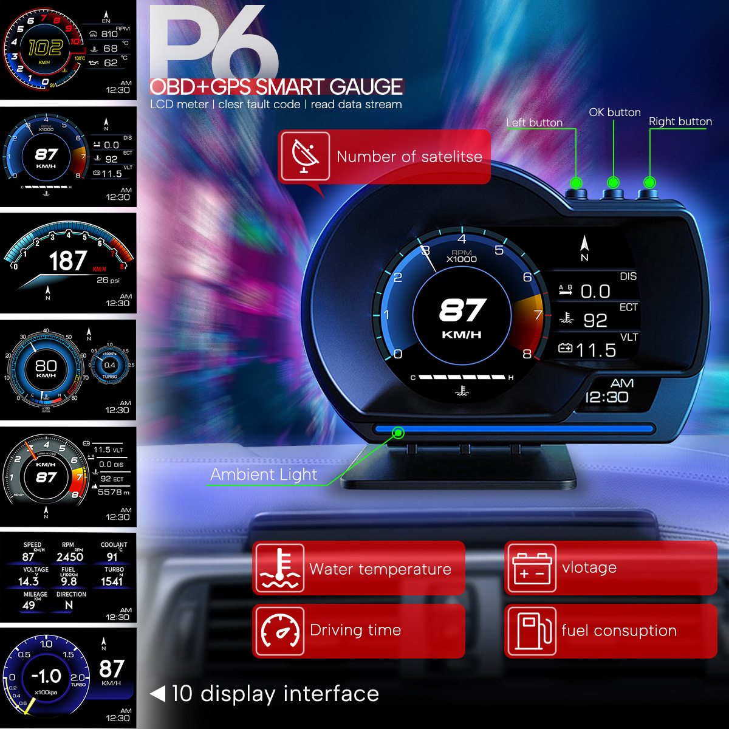The height and width of the screenshot is (729, 729).
Task: Click the fuel pump icon
Action: [x=530, y=631]
